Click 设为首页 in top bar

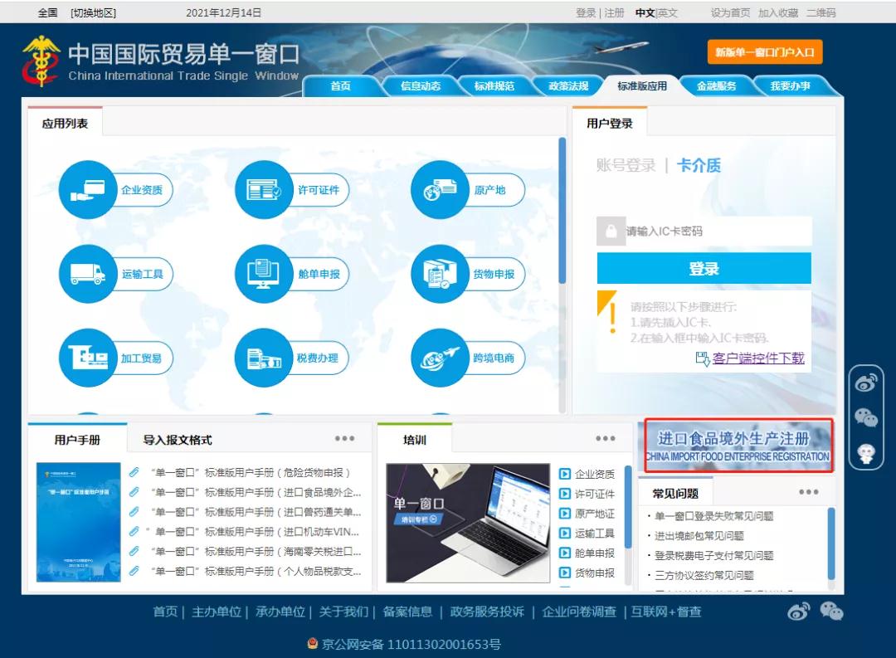(730, 12)
